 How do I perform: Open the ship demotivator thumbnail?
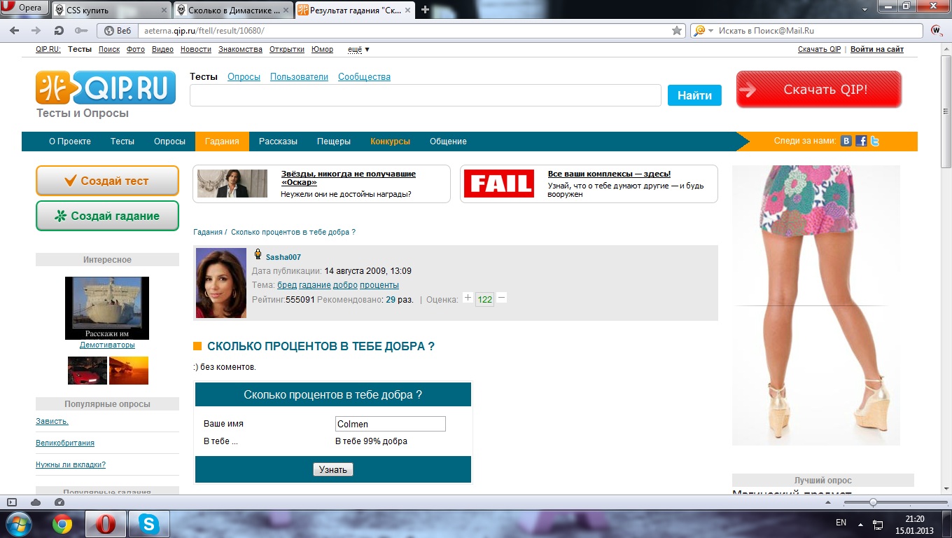tap(107, 308)
